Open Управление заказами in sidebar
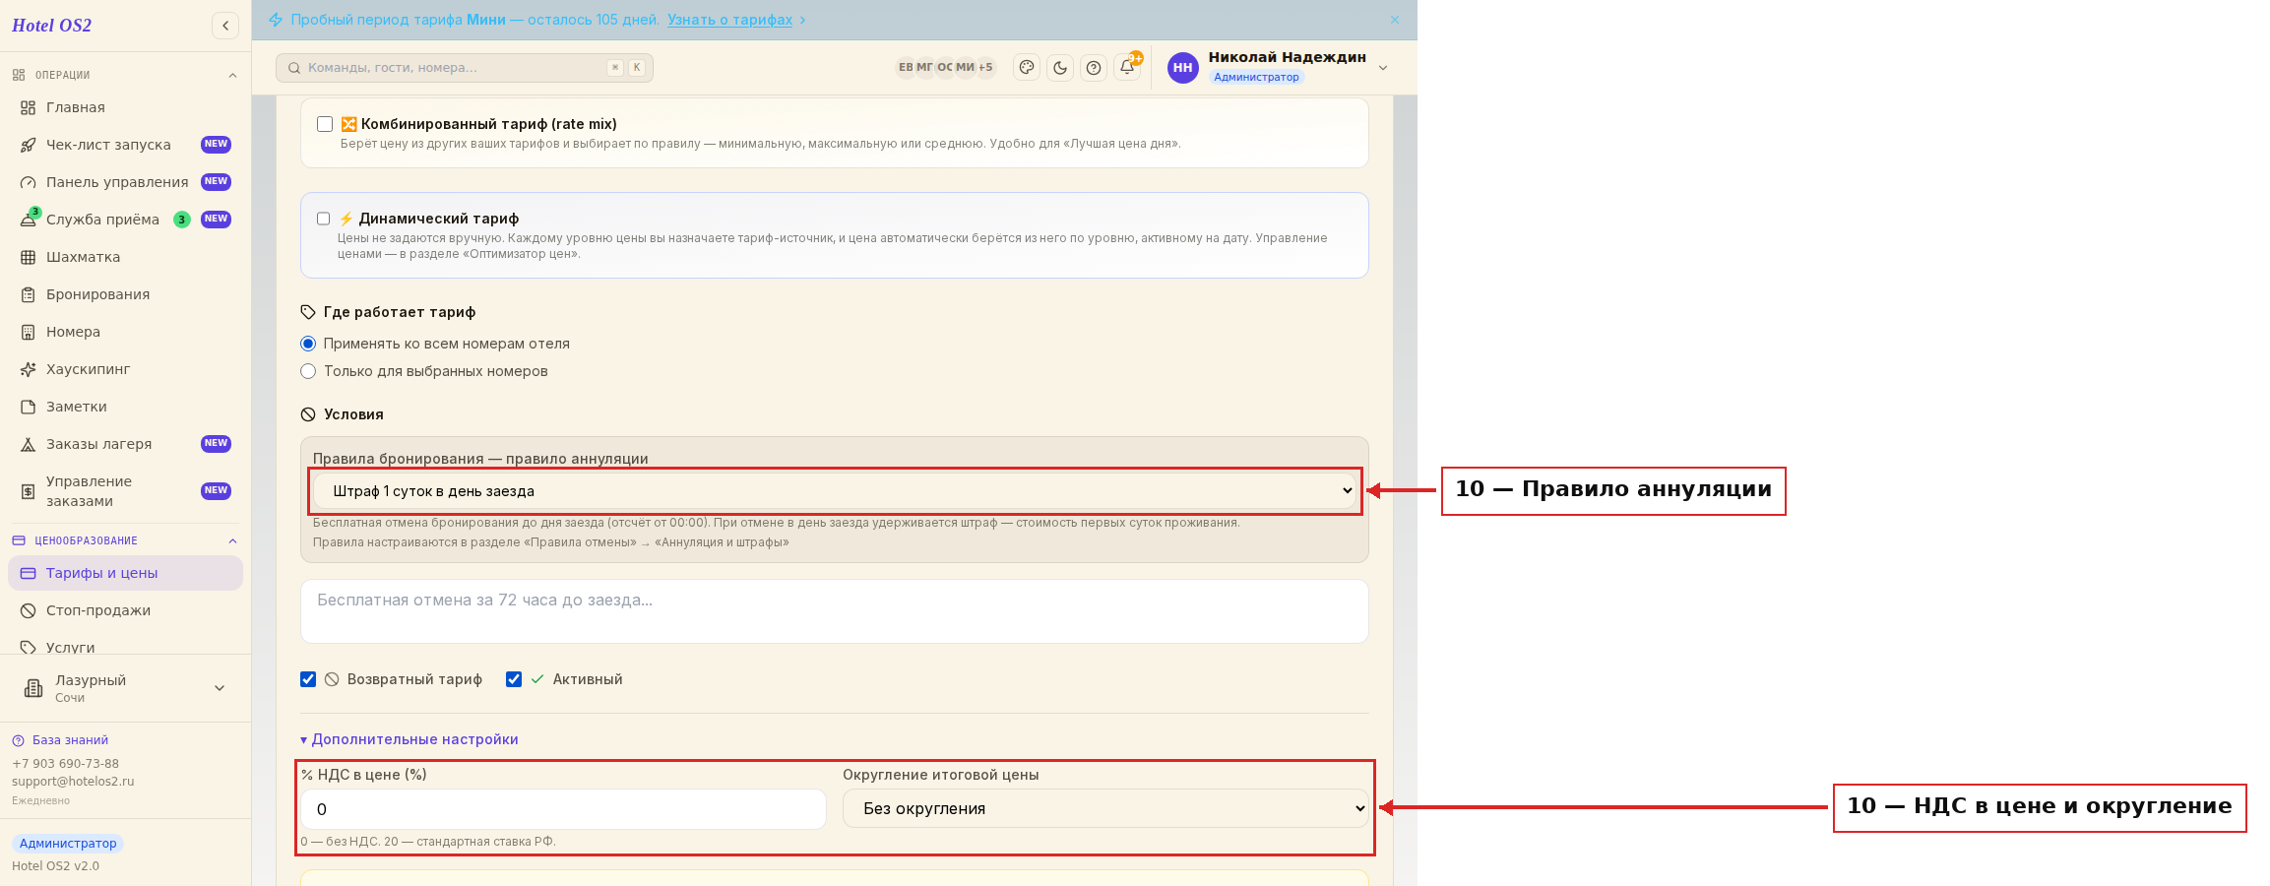The image size is (2270, 886). [125, 491]
